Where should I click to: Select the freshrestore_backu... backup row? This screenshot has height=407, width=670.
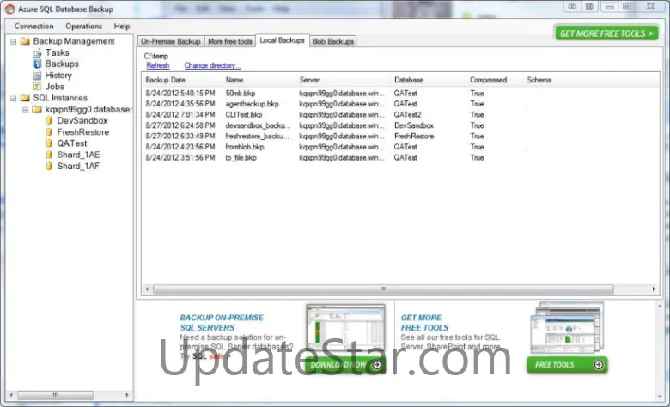click(401, 137)
